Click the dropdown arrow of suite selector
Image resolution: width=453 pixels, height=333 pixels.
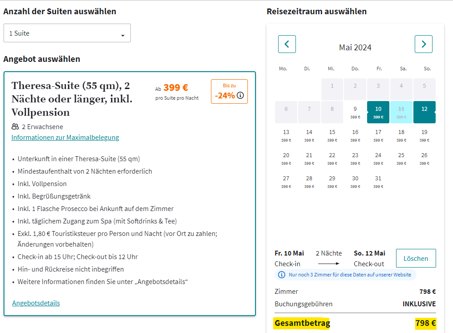coord(123,35)
